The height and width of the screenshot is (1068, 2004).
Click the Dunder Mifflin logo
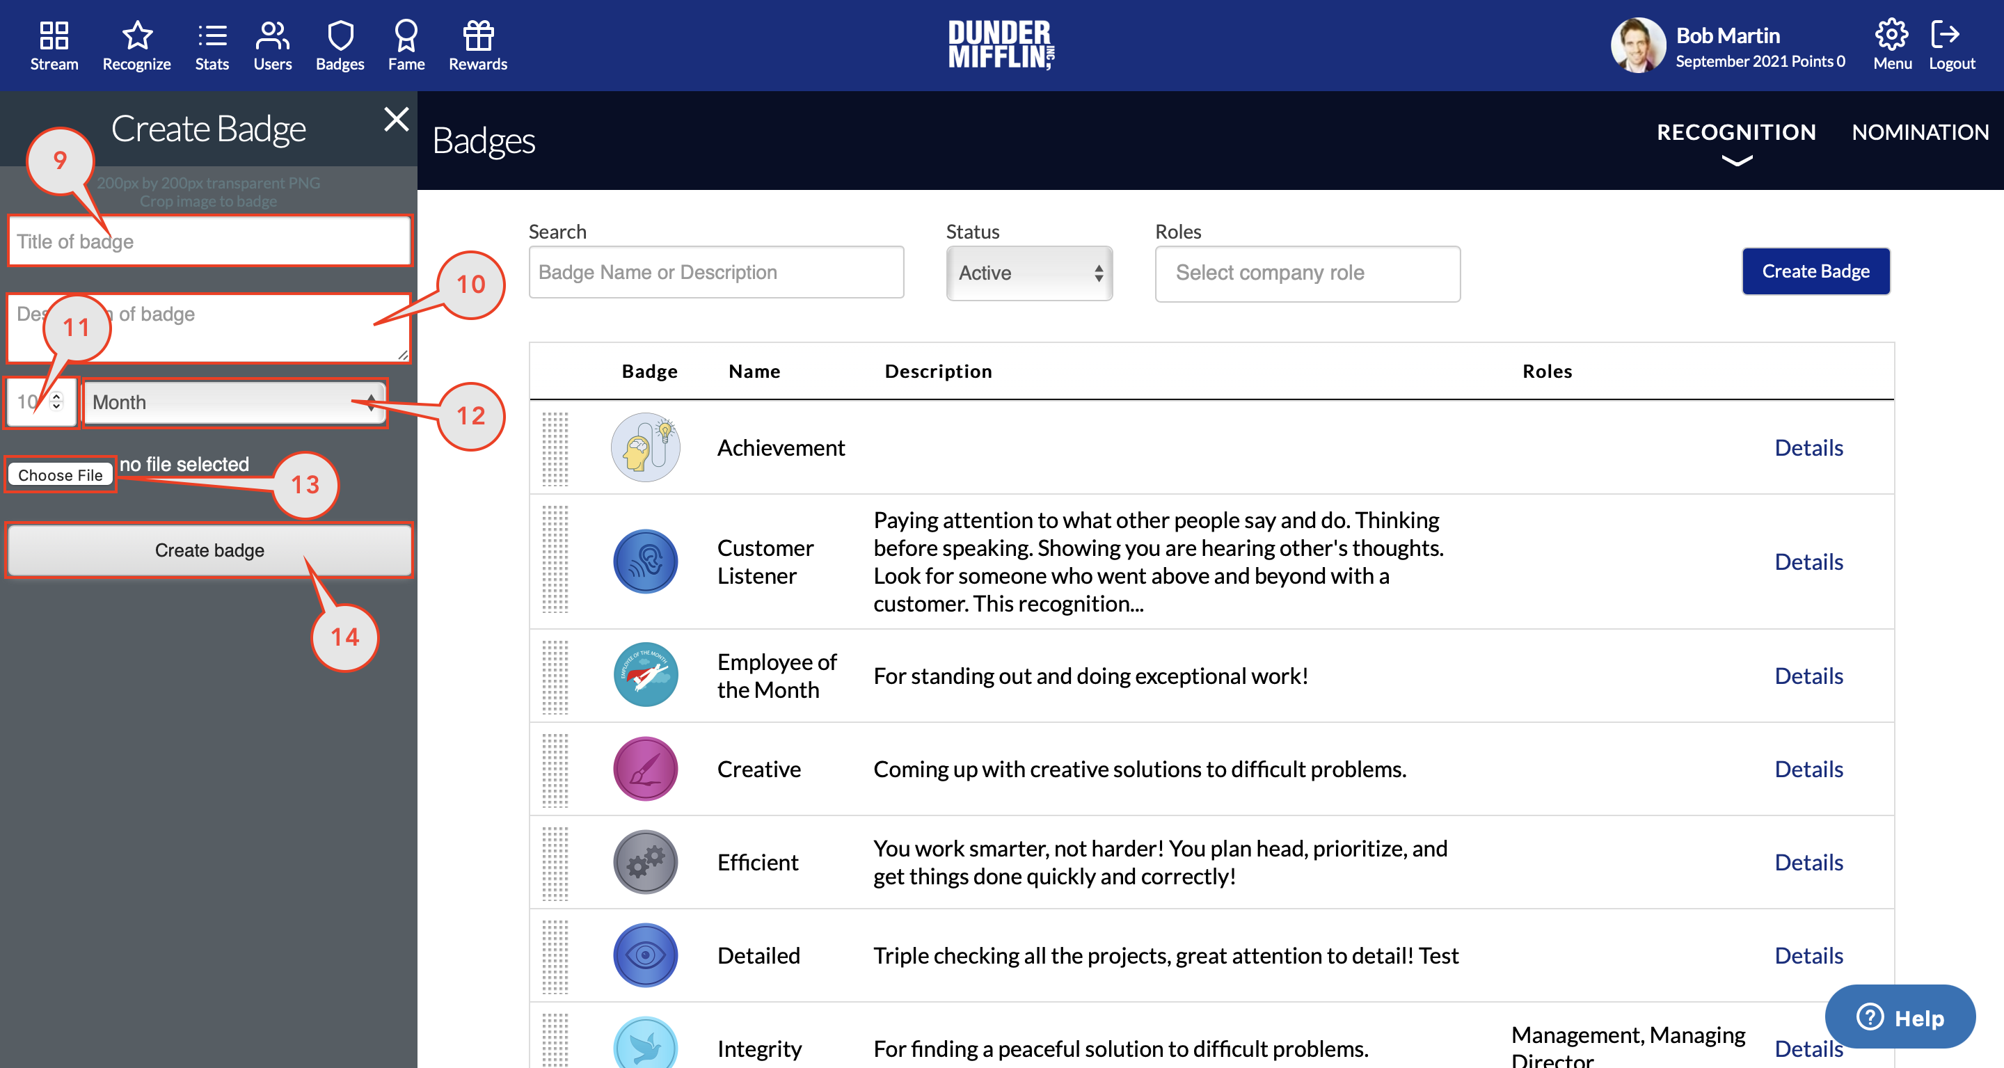click(1001, 45)
